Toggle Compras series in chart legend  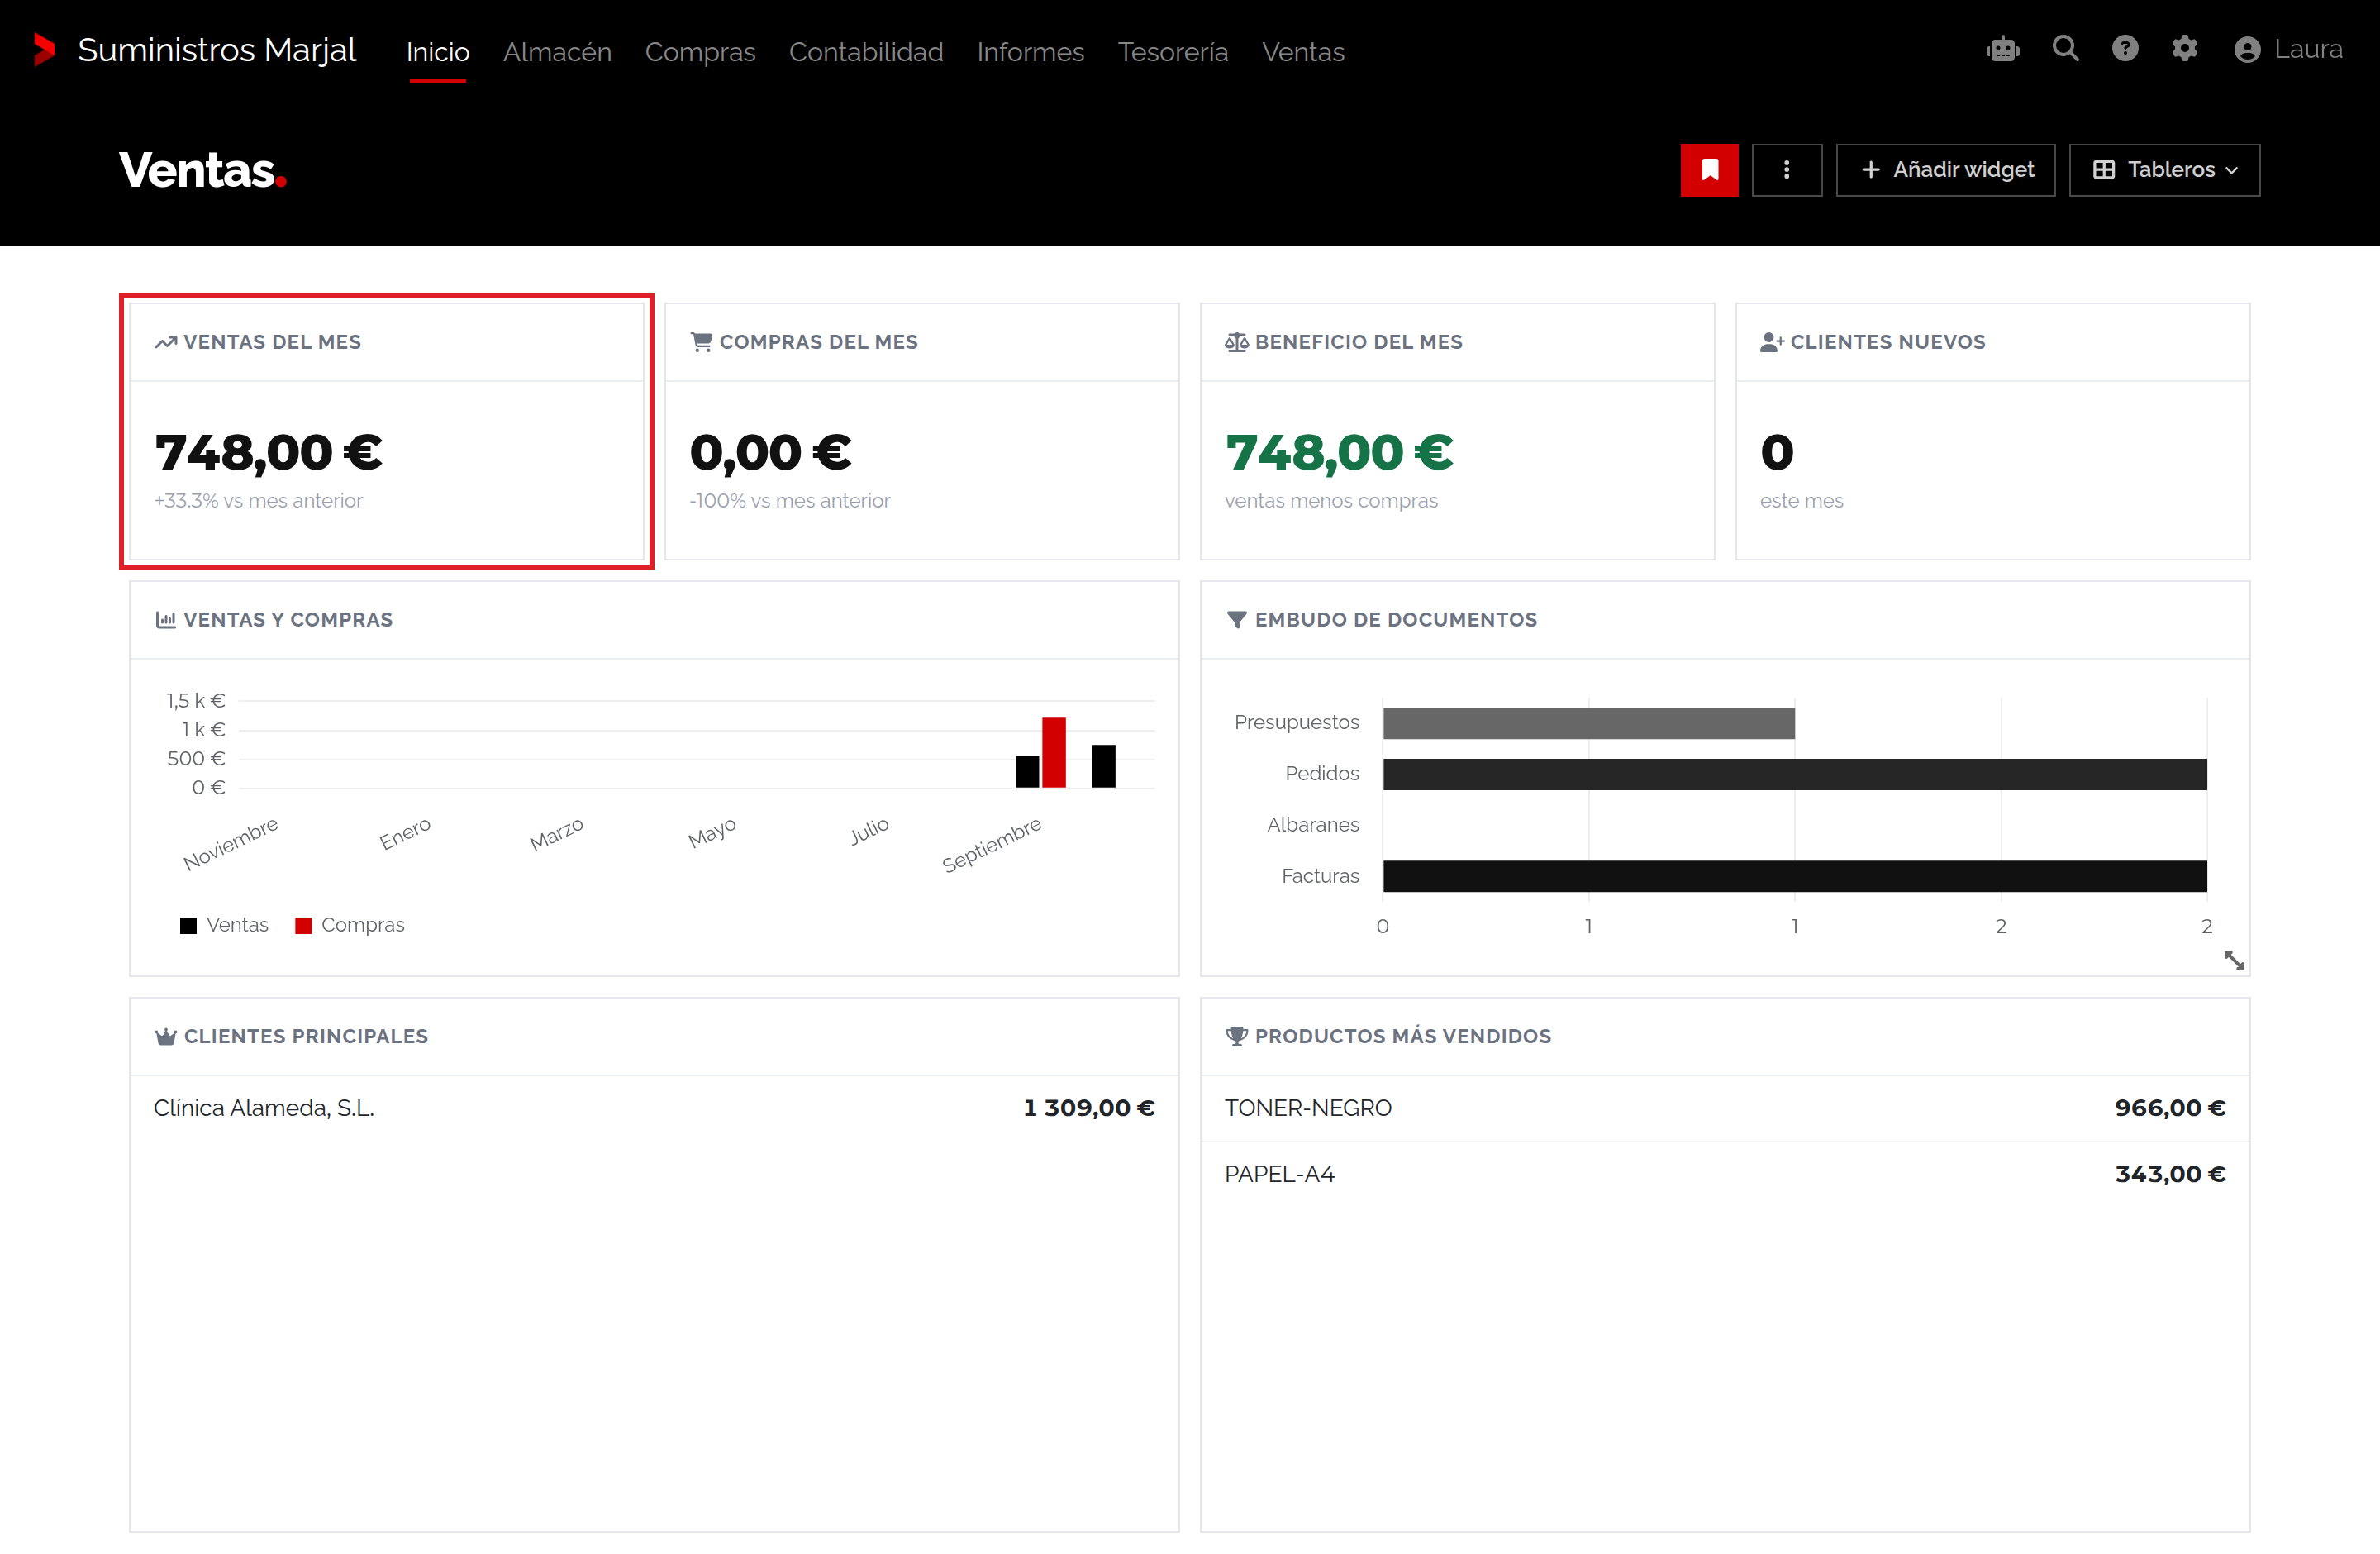[350, 925]
